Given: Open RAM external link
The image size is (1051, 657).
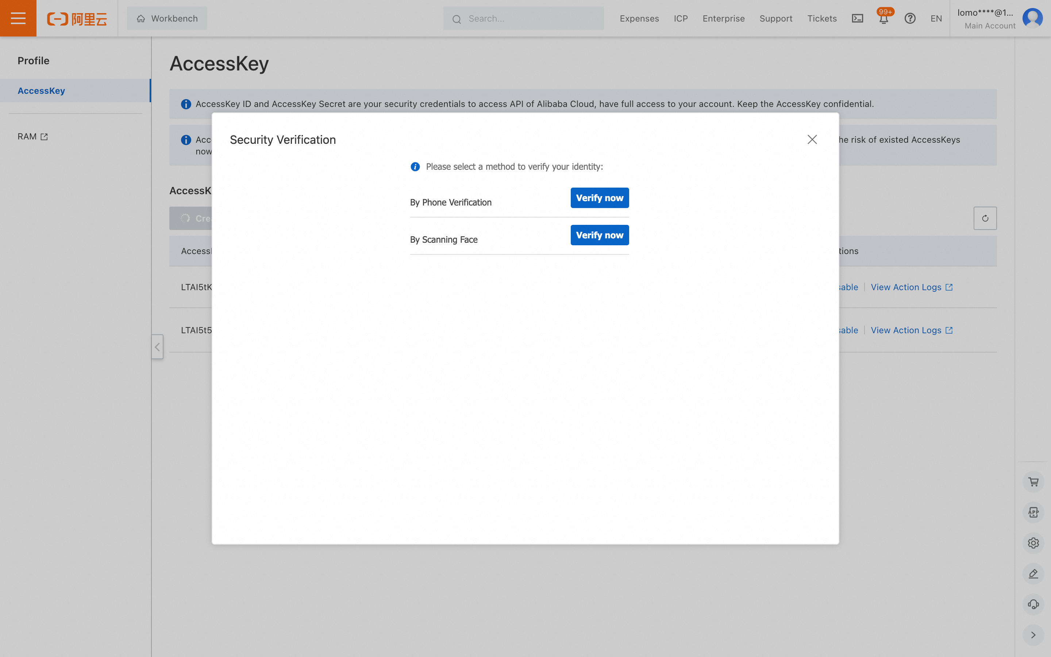Looking at the screenshot, I should pos(32,137).
